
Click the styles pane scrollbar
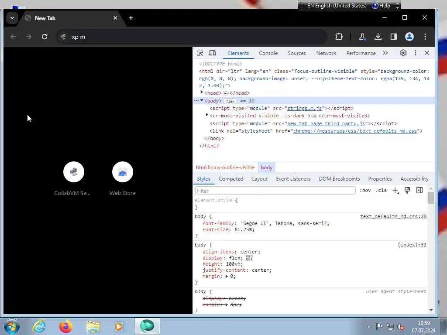[x=431, y=198]
